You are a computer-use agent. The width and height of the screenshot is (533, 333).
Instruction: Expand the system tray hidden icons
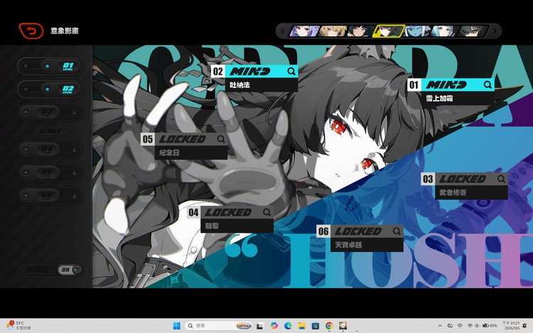[440, 326]
